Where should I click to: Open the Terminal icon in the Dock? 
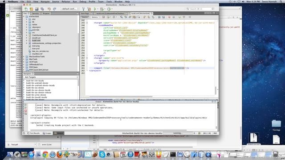click(173, 154)
